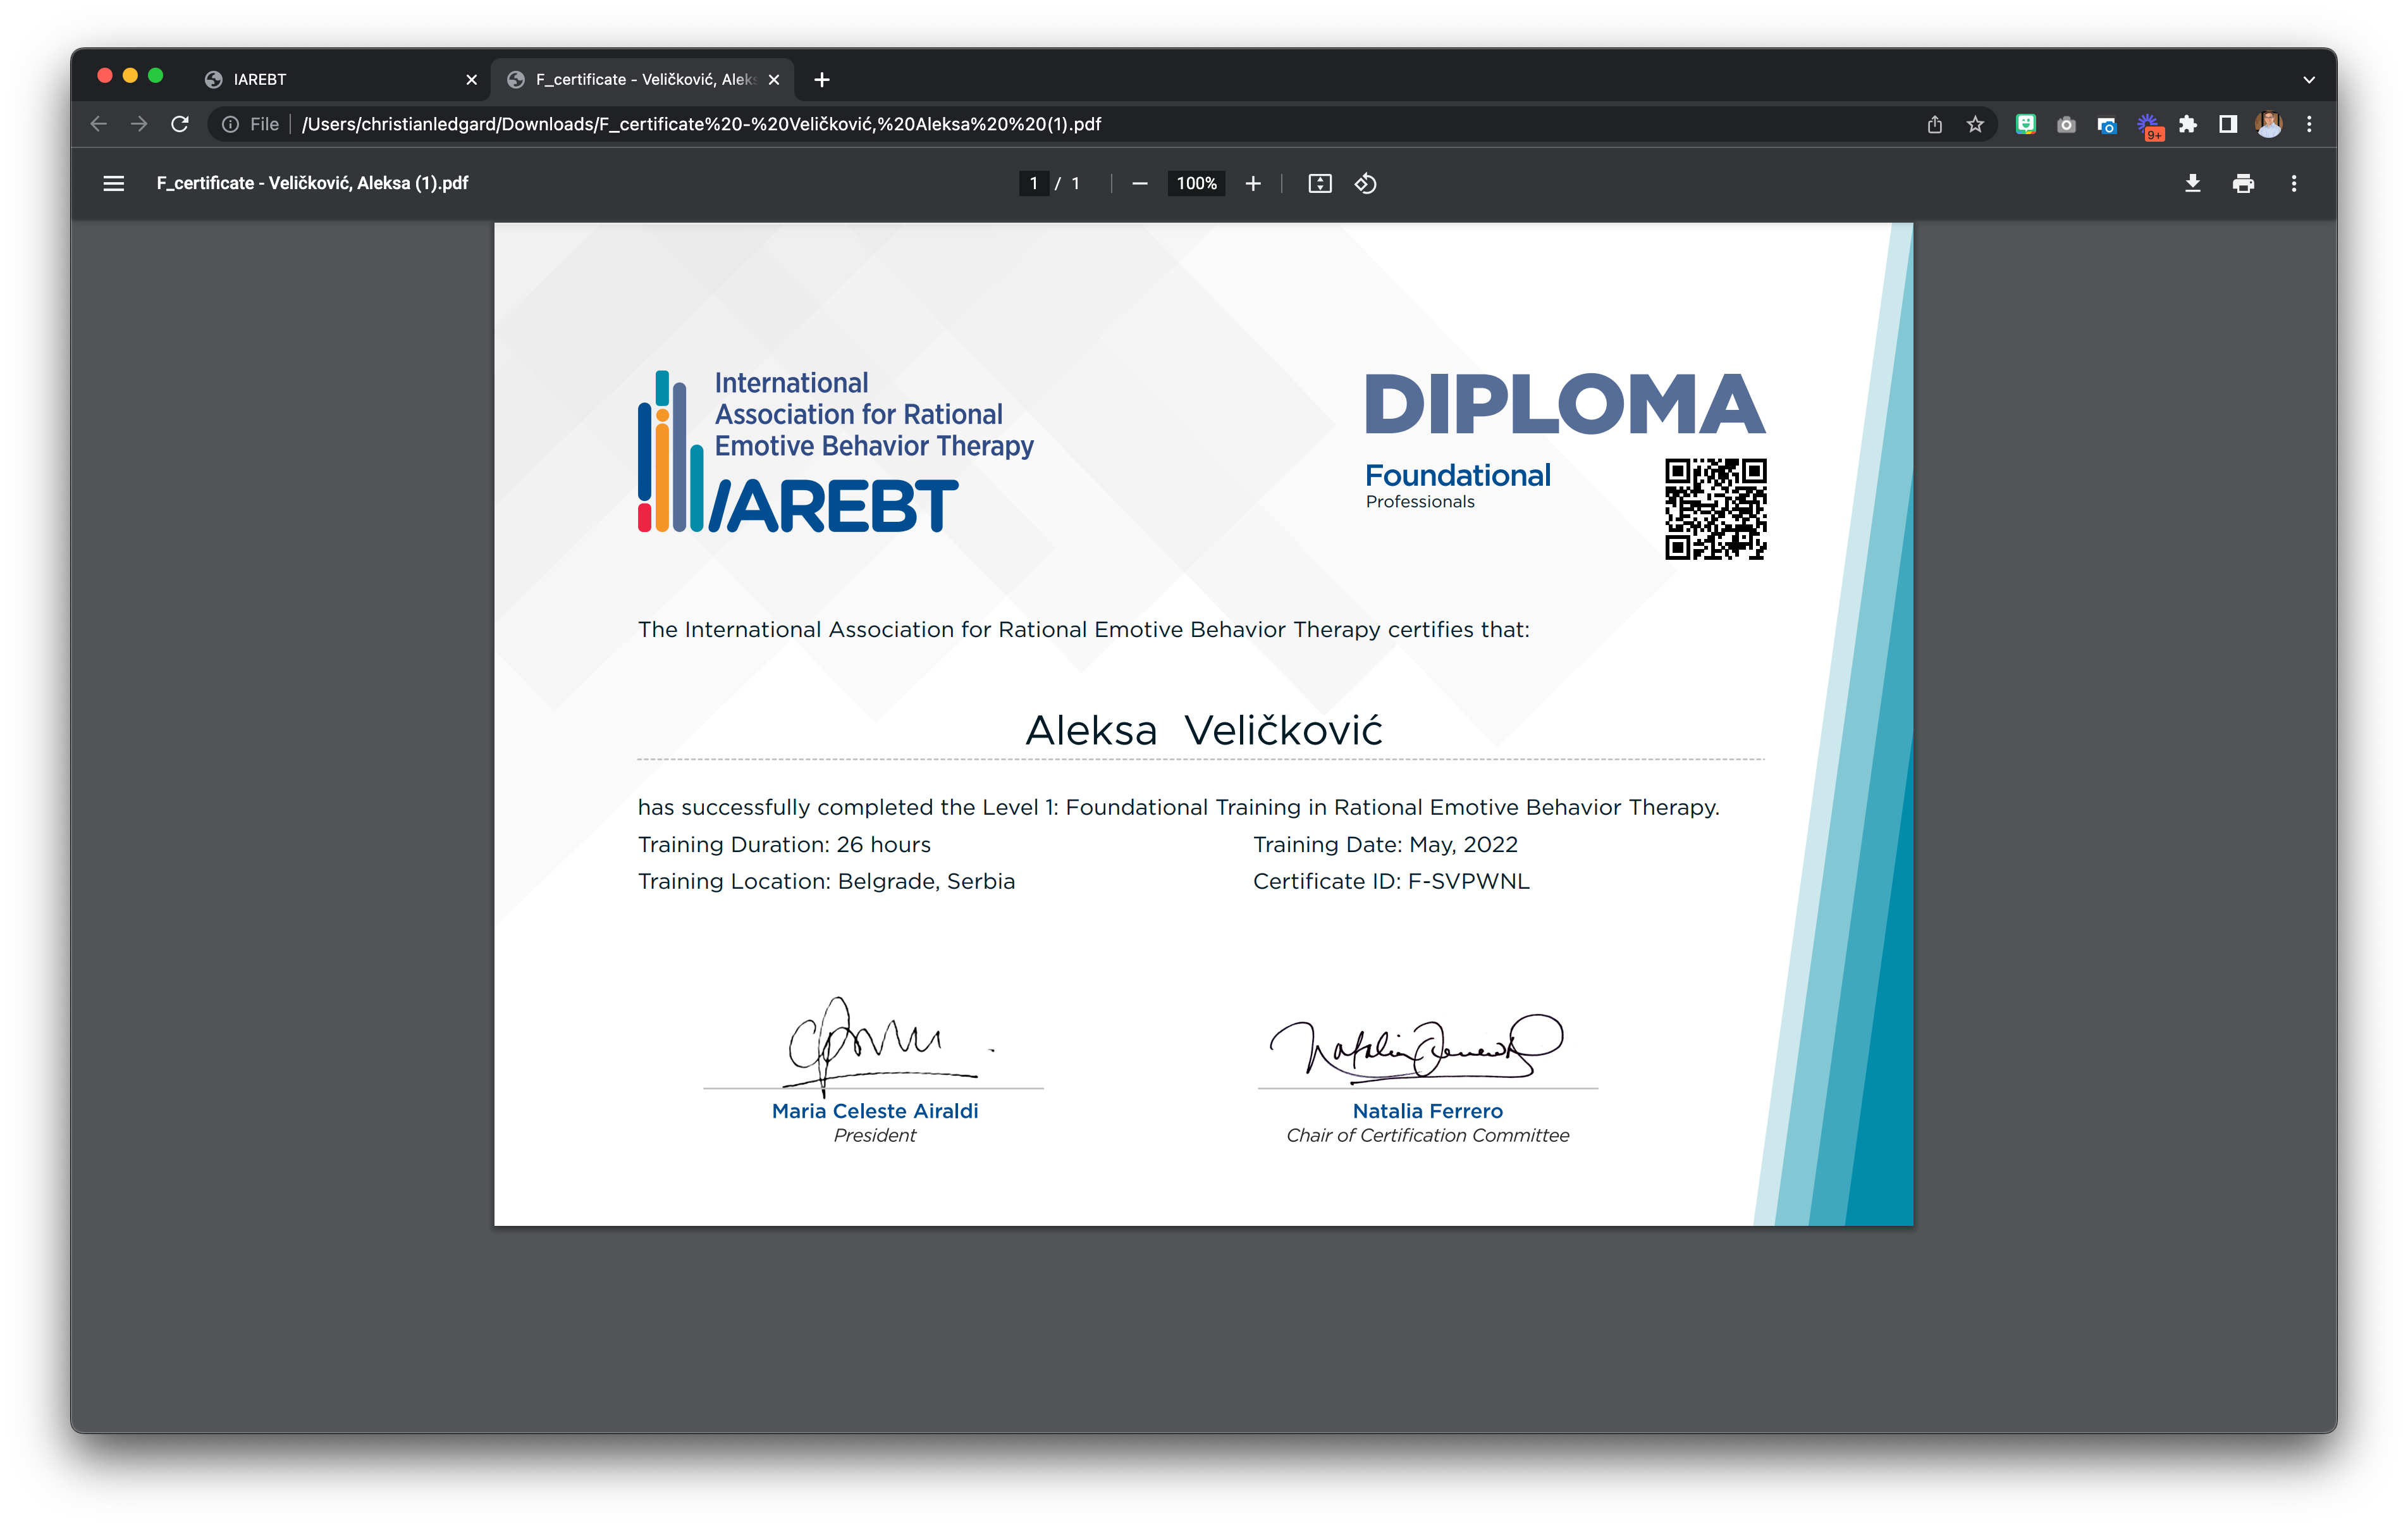Screen dimensions: 2408x1527
Task: Open a new tab
Action: pos(821,79)
